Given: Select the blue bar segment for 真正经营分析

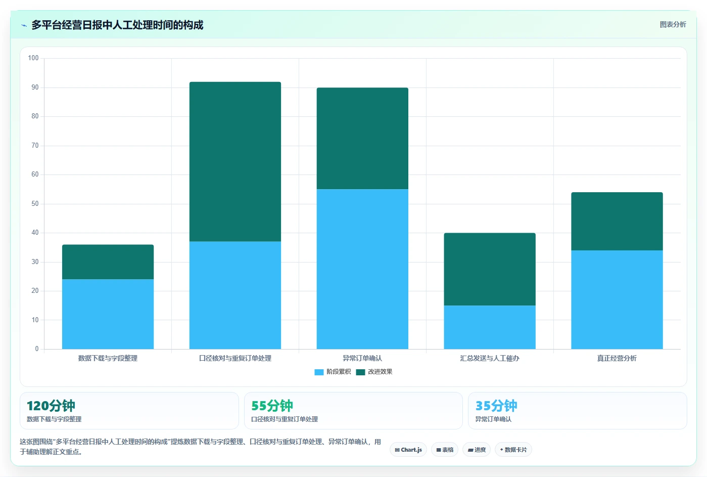Looking at the screenshot, I should pyautogui.click(x=617, y=299).
